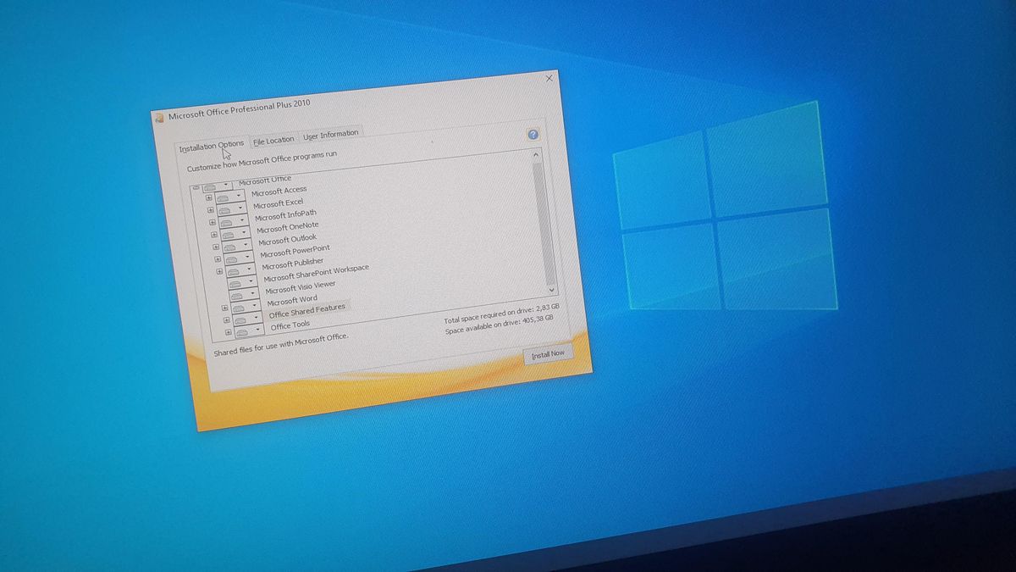Select the highlighted Office Shared Features label
This screenshot has width=1016, height=572.
(x=307, y=311)
